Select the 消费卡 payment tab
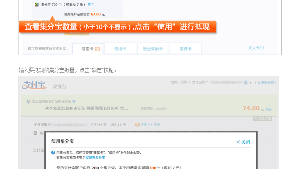Viewport: 290px width, 169px height. [x=186, y=49]
